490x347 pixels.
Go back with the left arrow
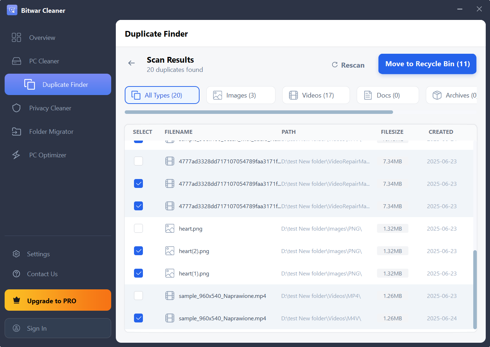[131, 63]
